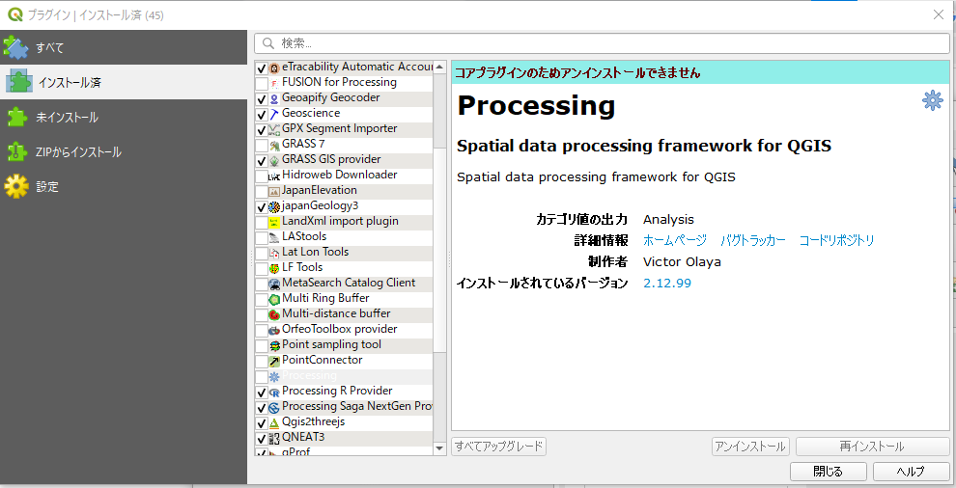Enable the LAStools plugin checkbox
The width and height of the screenshot is (956, 488).
[262, 237]
